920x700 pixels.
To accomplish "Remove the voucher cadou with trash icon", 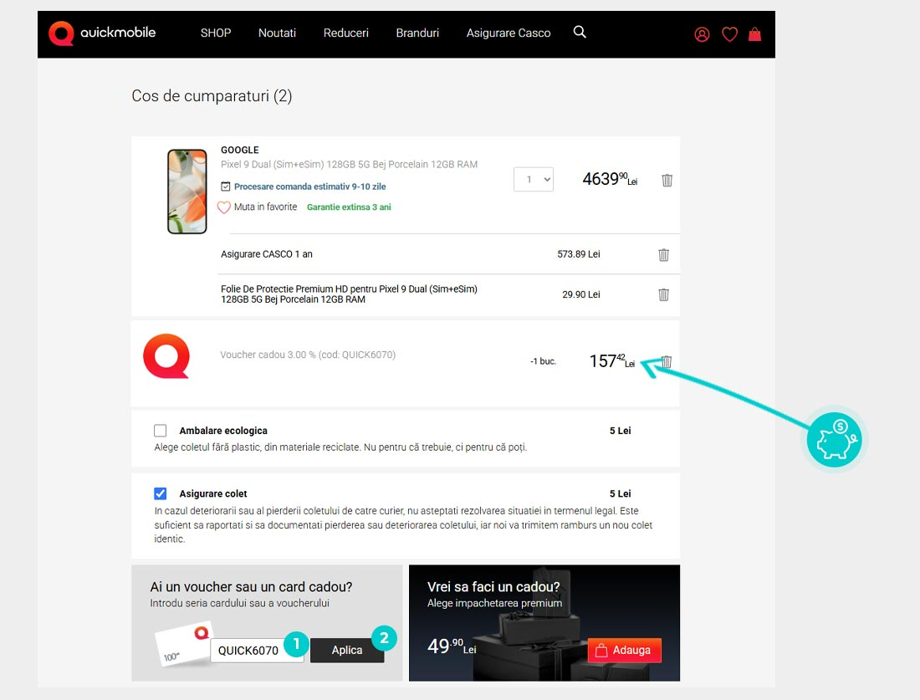I will [x=667, y=361].
